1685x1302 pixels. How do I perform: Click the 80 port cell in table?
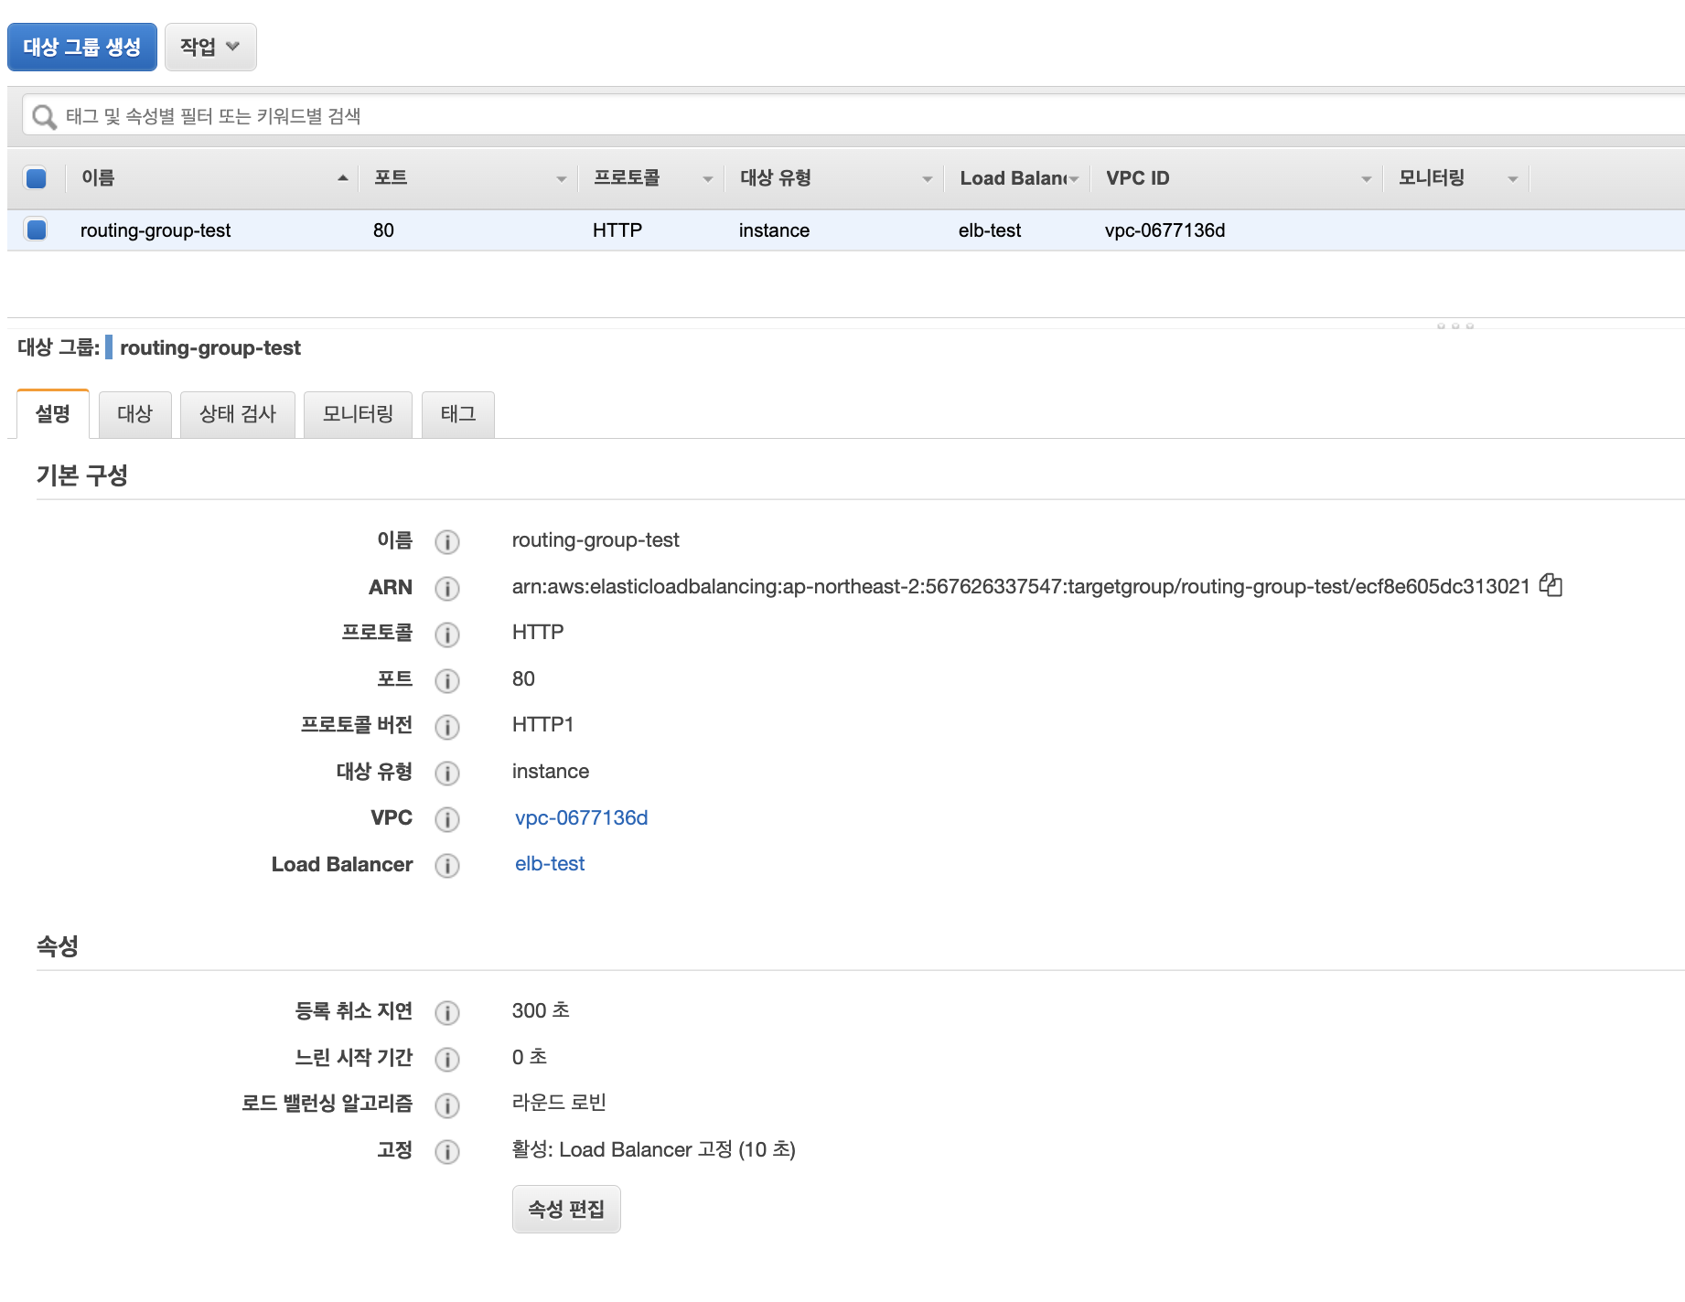pos(383,230)
